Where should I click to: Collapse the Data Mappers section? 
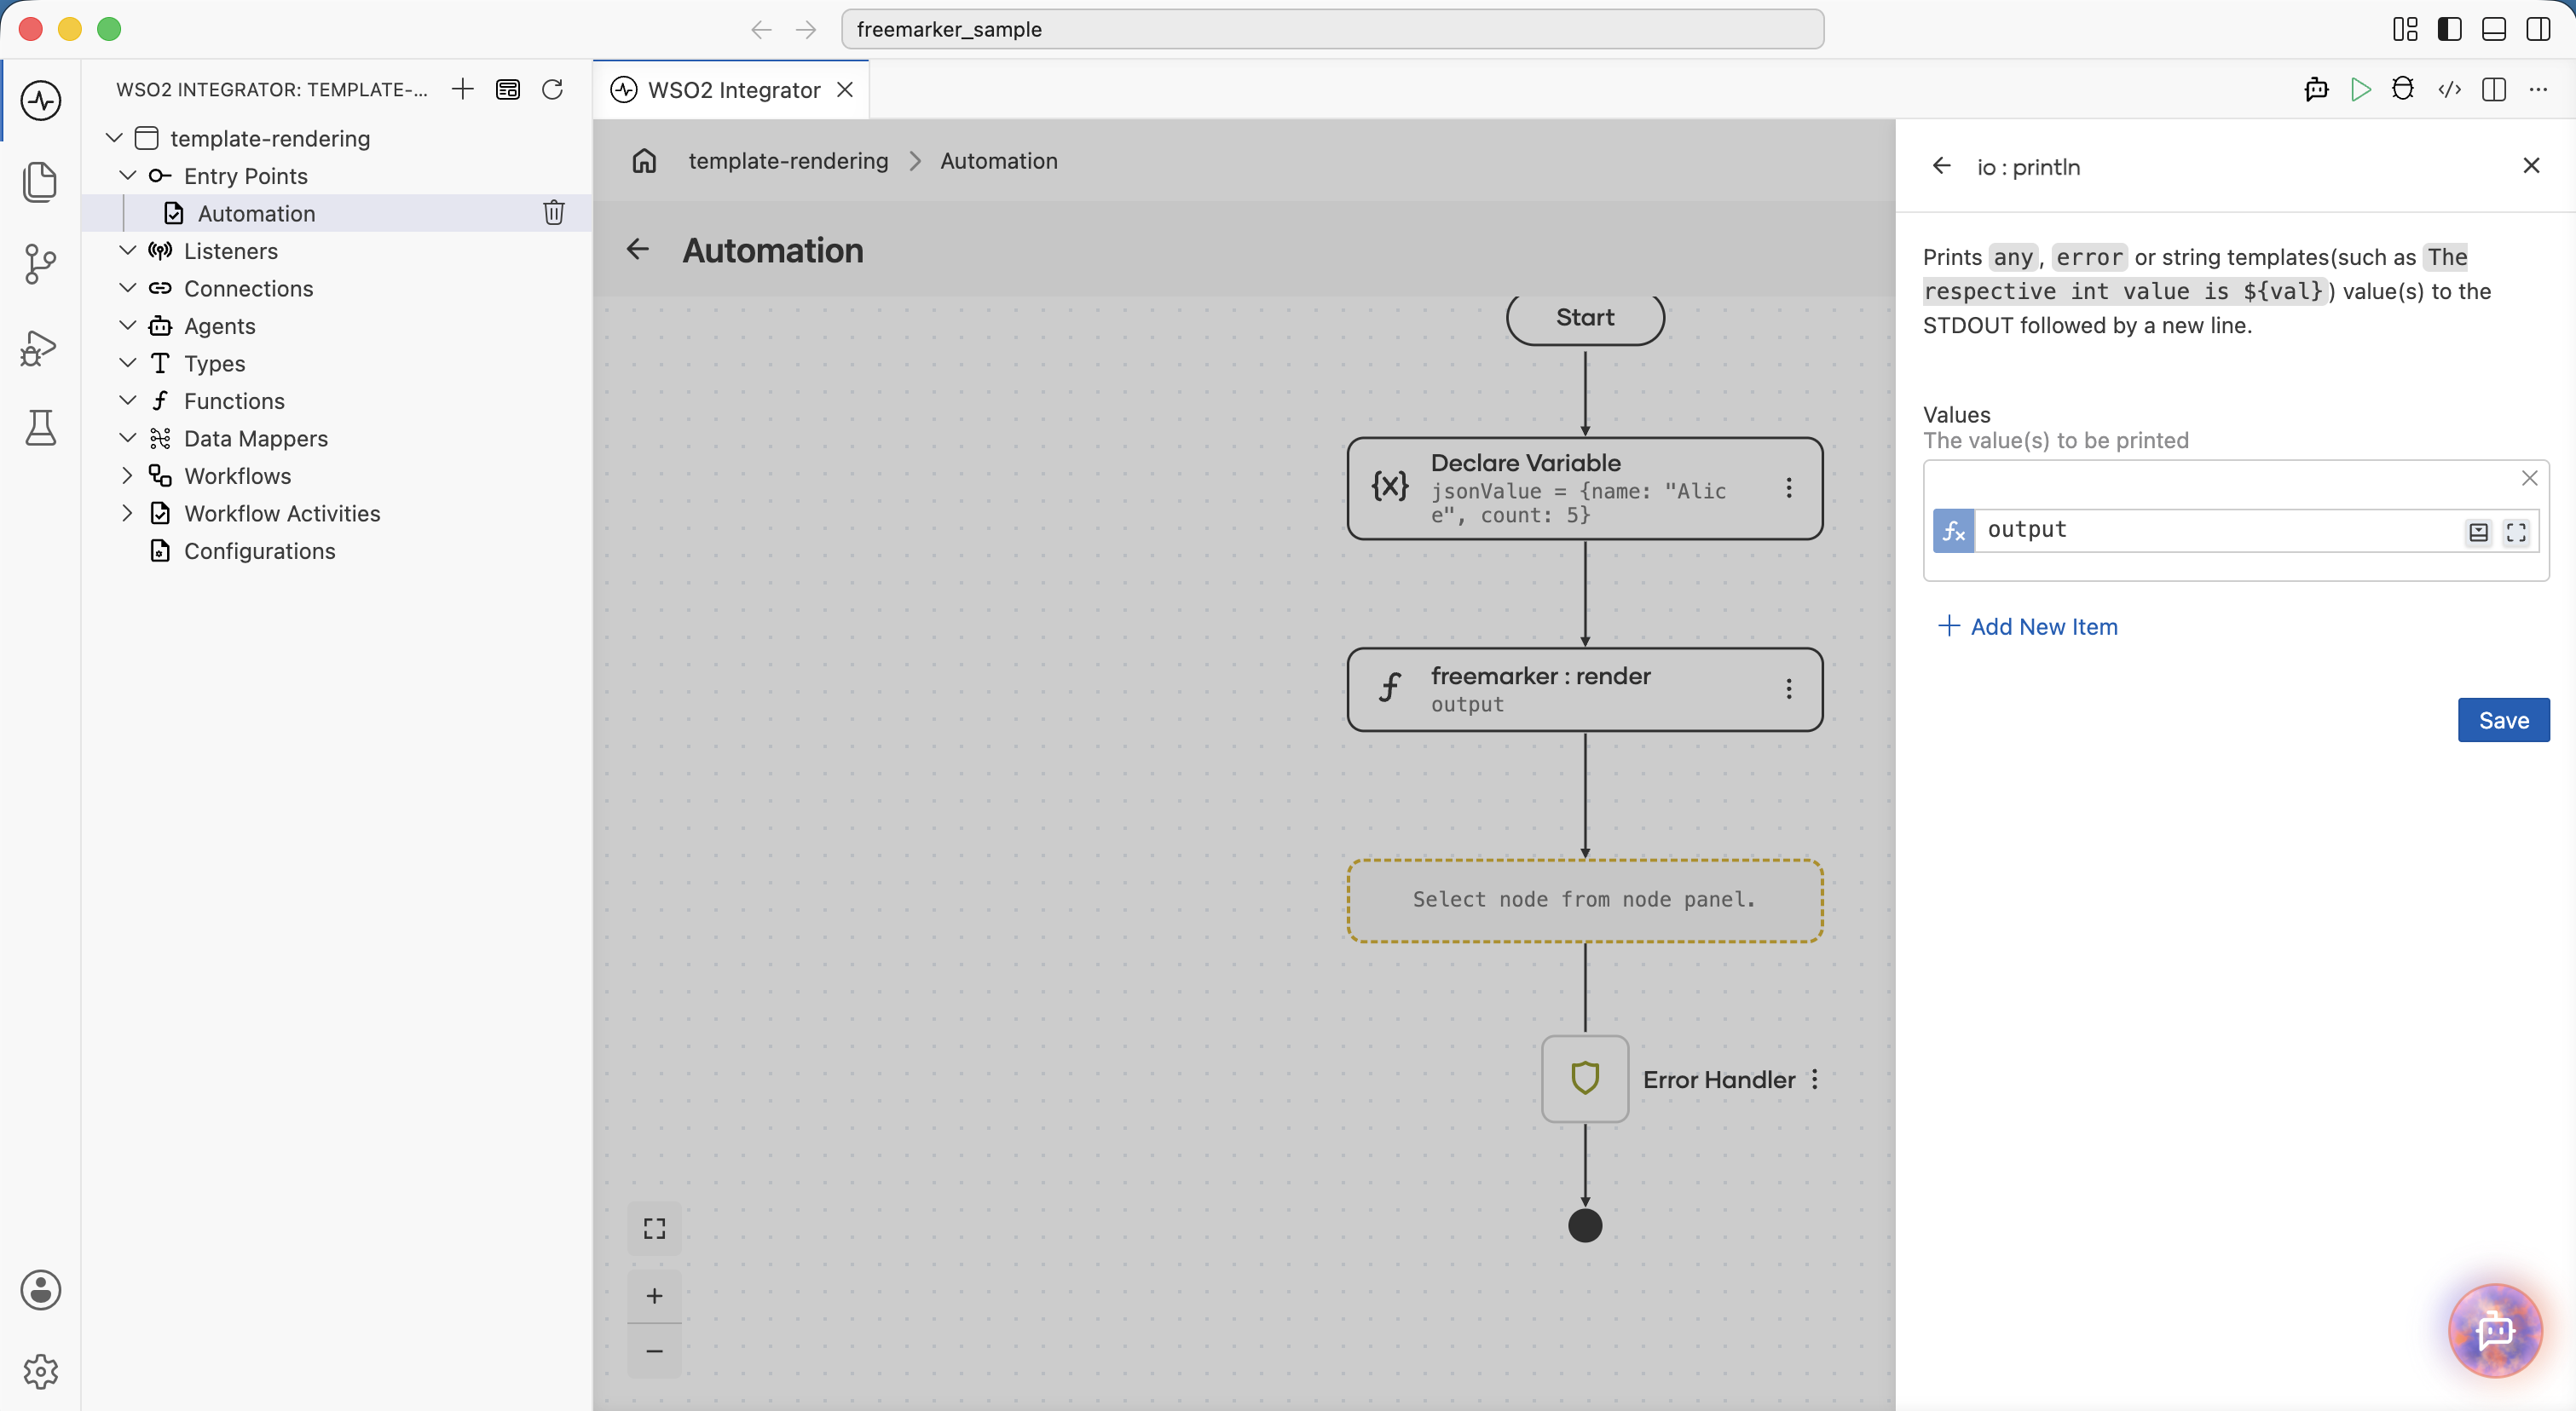point(127,438)
